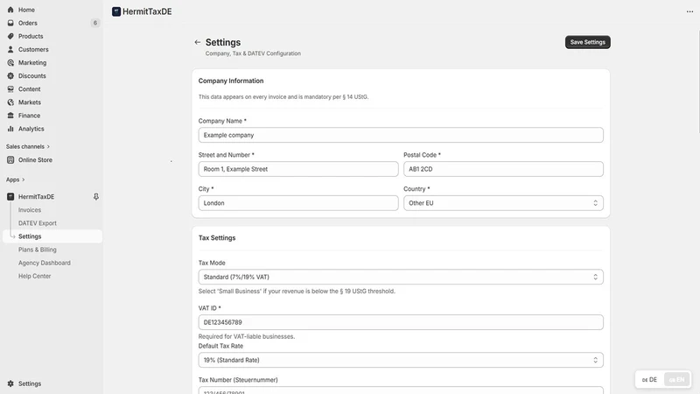Go to Discounts in sidebar
This screenshot has width=700, height=394.
point(32,76)
